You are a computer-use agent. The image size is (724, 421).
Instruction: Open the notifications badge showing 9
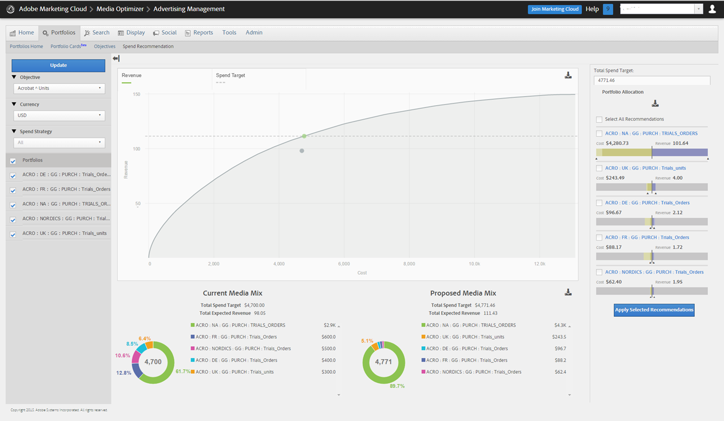click(607, 9)
